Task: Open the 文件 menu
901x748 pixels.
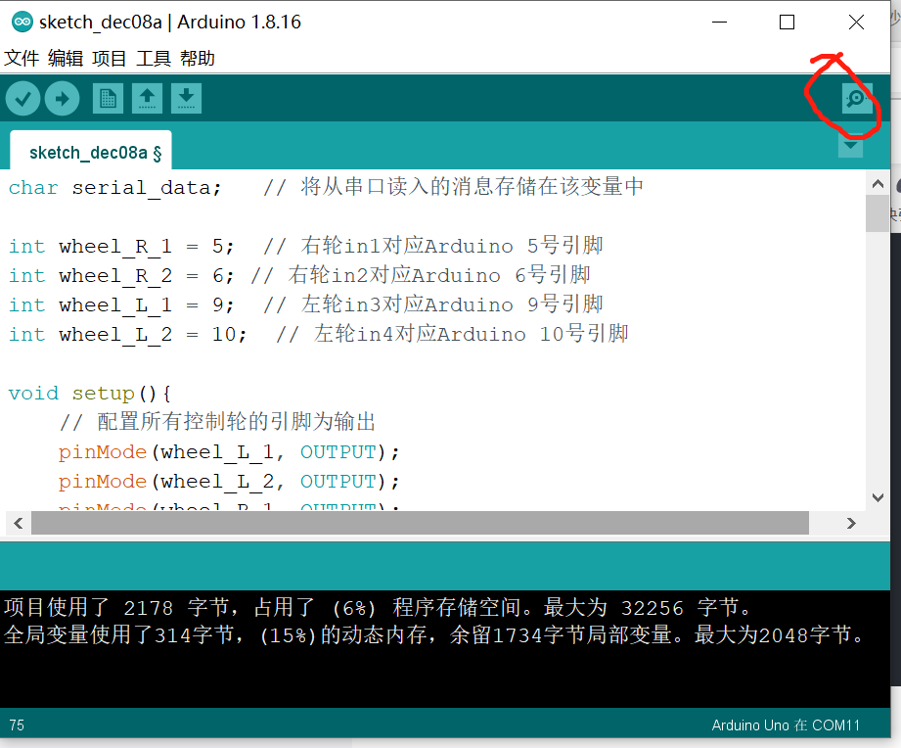Action: pos(22,58)
